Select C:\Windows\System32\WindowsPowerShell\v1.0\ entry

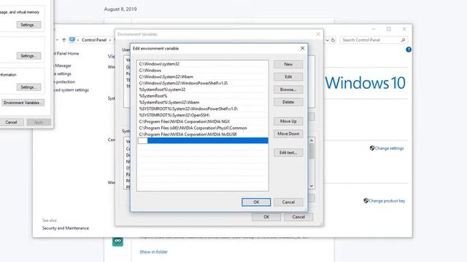tap(203, 83)
